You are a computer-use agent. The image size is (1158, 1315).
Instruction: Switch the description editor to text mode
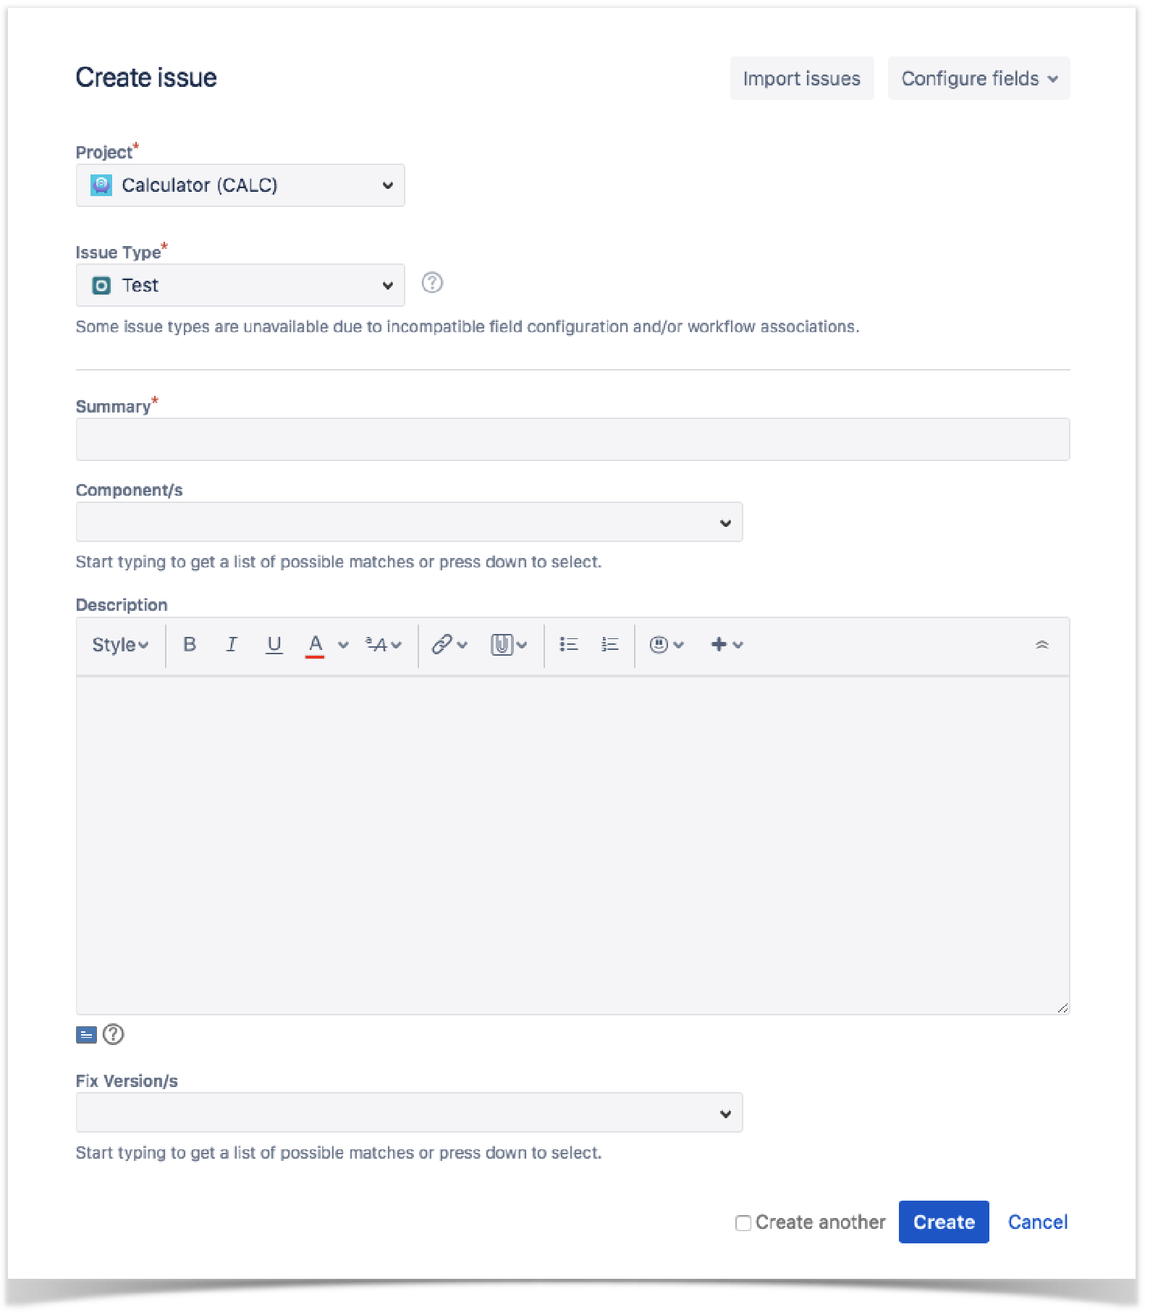tap(86, 1035)
